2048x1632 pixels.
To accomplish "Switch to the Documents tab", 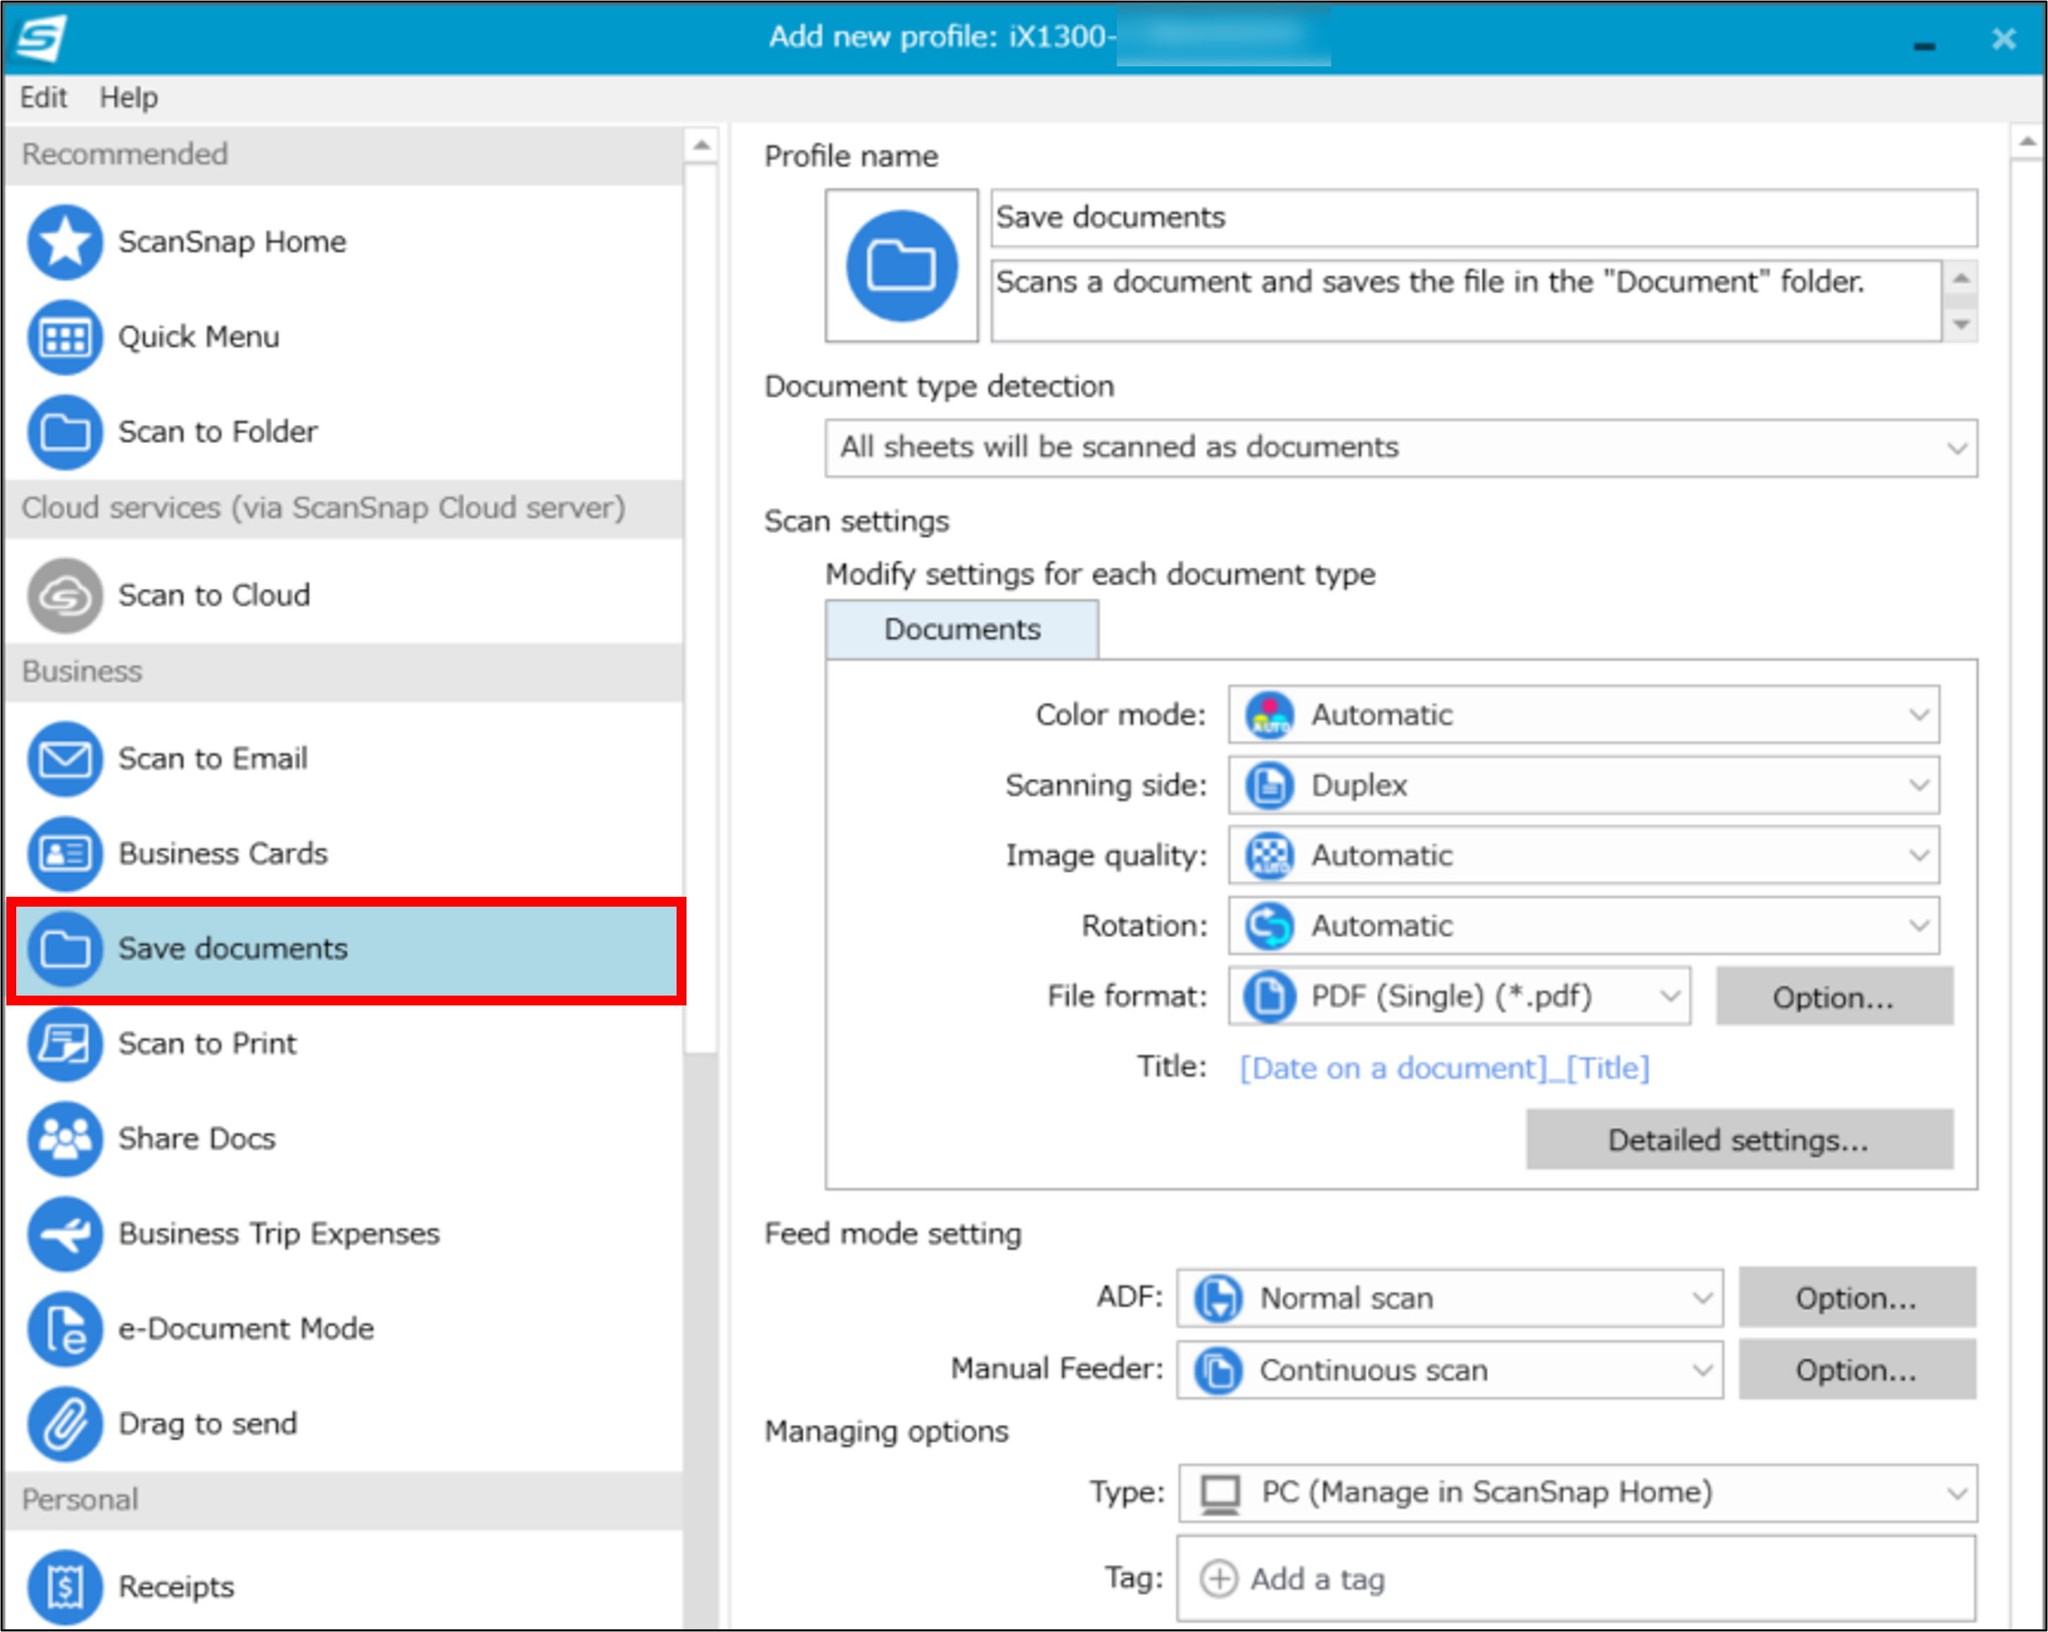I will (x=962, y=630).
